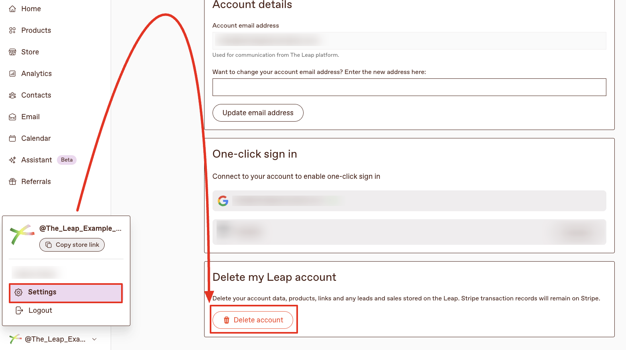Screen dimensions: 626x350
Task: Open the Referrals gift icon
Action: tap(12, 181)
